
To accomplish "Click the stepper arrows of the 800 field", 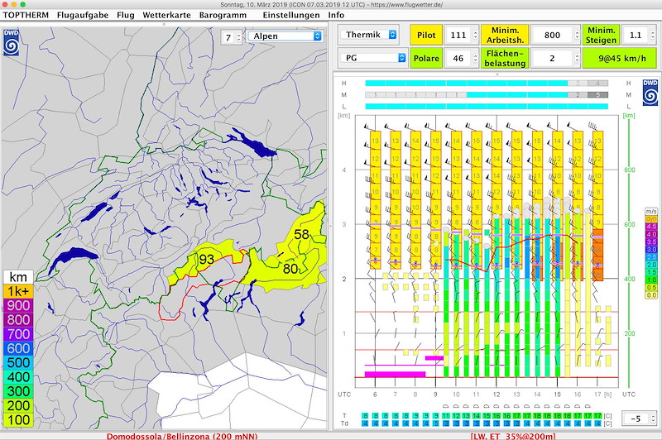I will click(577, 35).
